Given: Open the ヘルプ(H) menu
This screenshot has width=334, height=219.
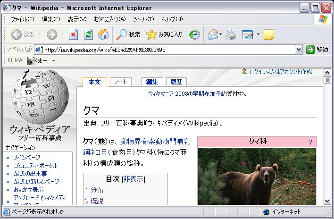Looking at the screenshot, I should pos(172,19).
